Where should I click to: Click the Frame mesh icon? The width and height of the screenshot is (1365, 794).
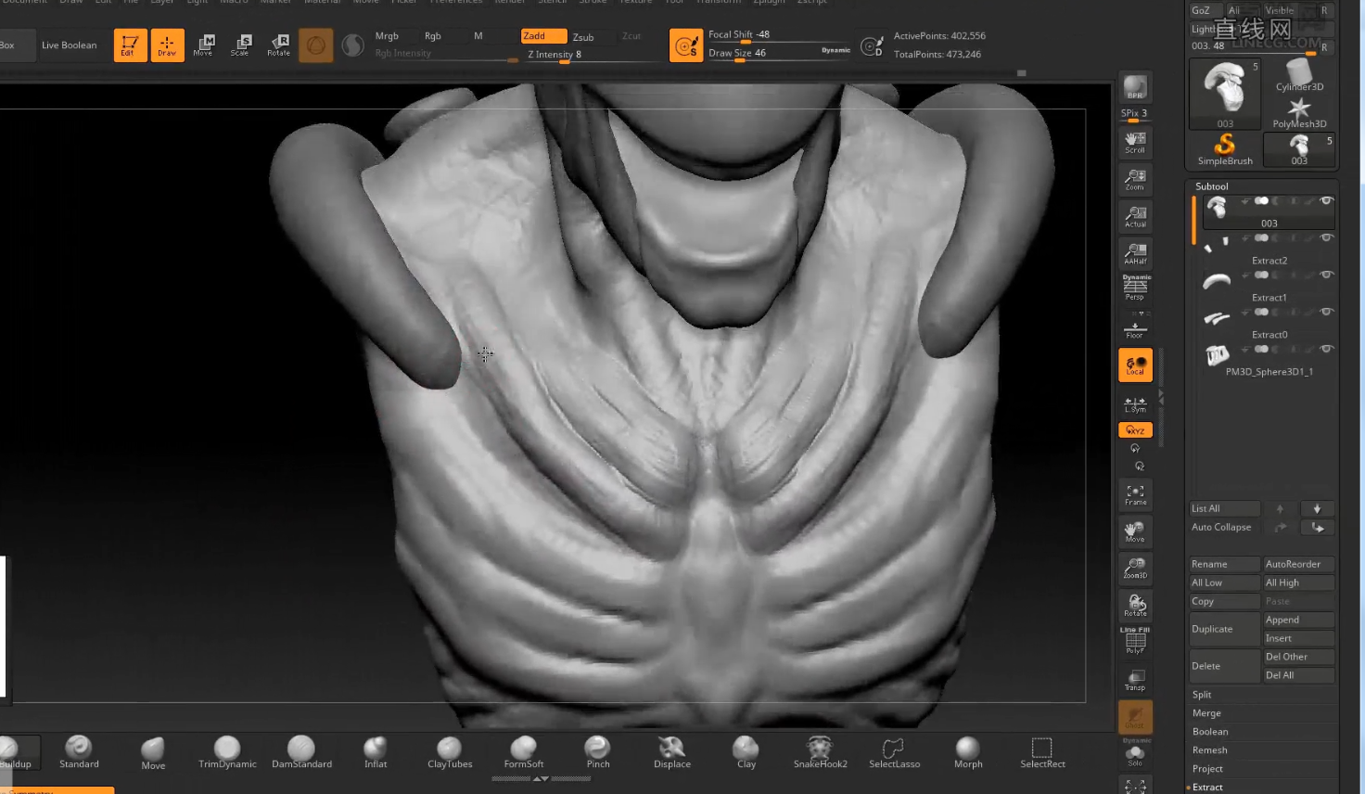(x=1135, y=494)
